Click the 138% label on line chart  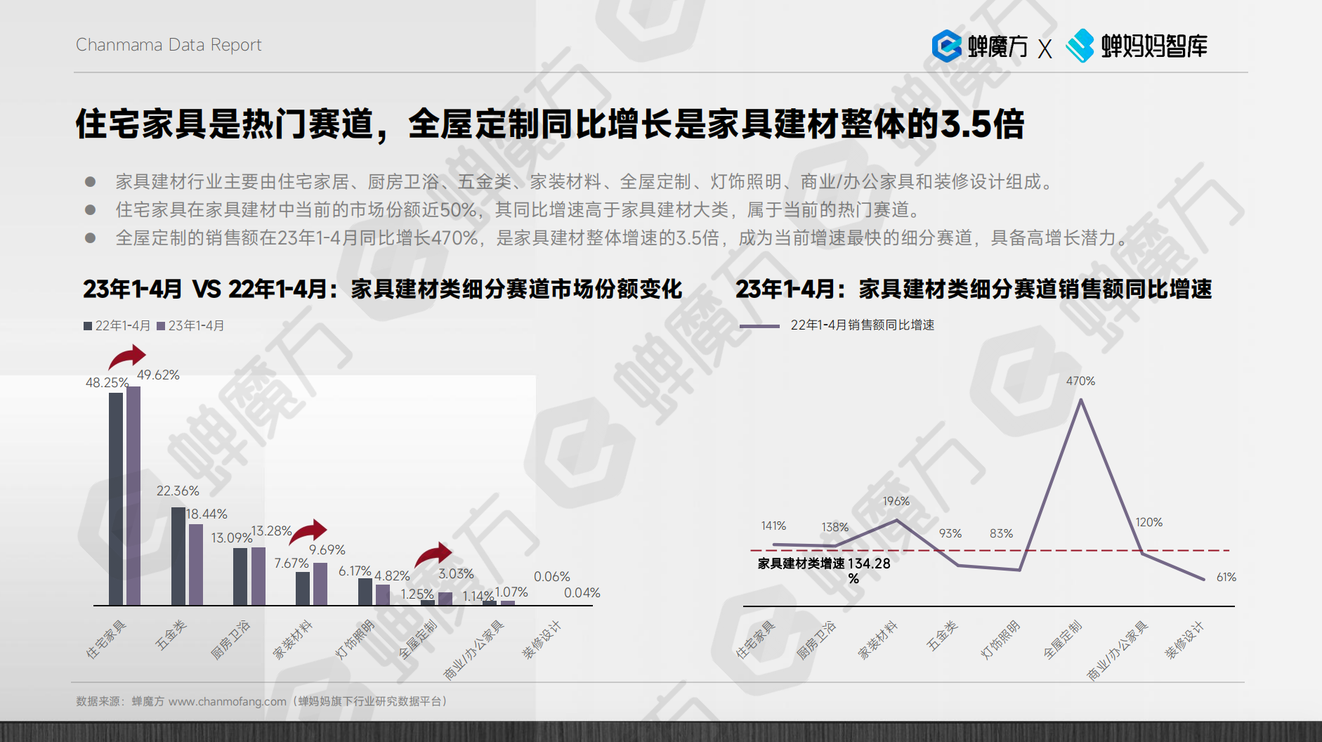pos(835,528)
